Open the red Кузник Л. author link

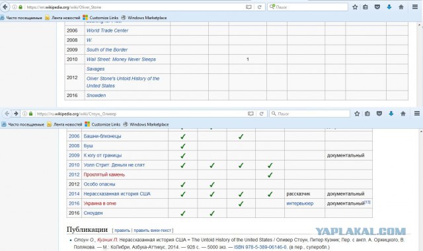107,240
